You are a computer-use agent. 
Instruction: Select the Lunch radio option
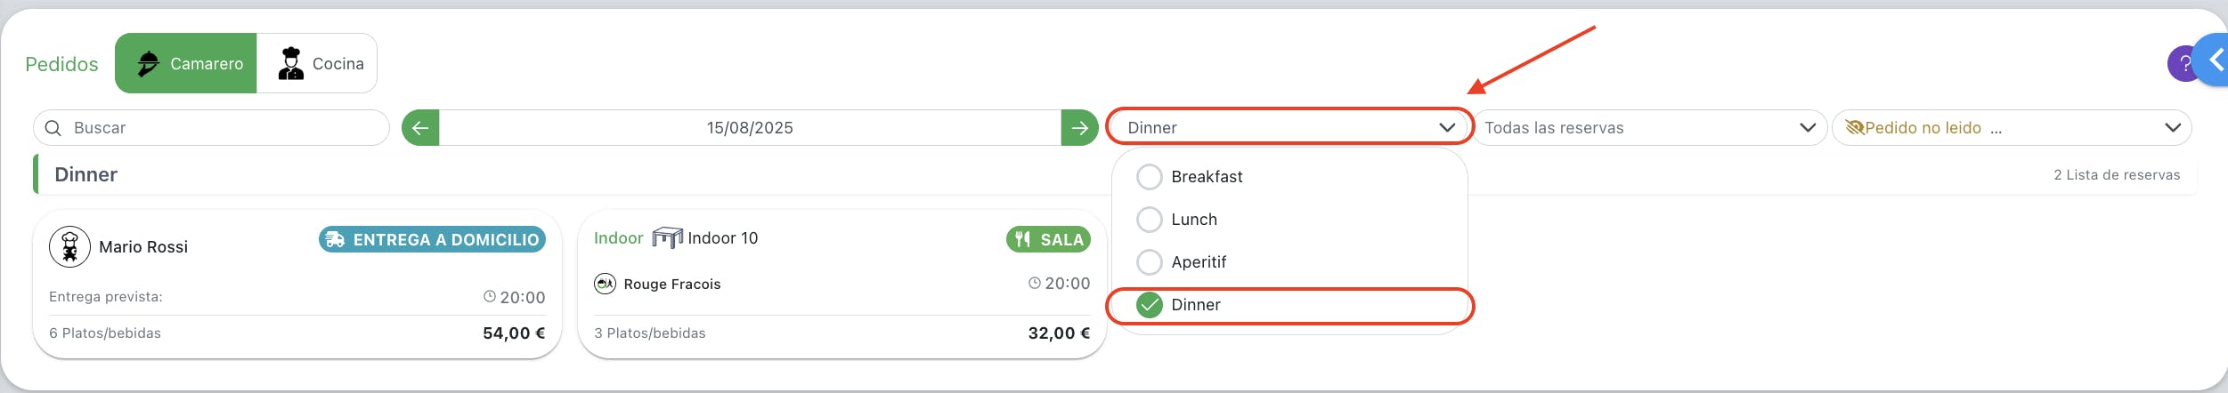[x=1150, y=220]
